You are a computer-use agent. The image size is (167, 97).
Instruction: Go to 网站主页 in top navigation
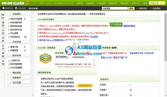click(x=124, y=3)
